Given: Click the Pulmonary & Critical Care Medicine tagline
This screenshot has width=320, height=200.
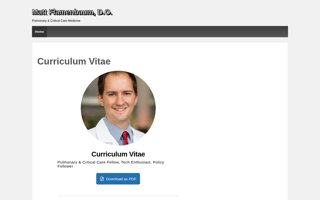Looking at the screenshot, I should [x=56, y=21].
